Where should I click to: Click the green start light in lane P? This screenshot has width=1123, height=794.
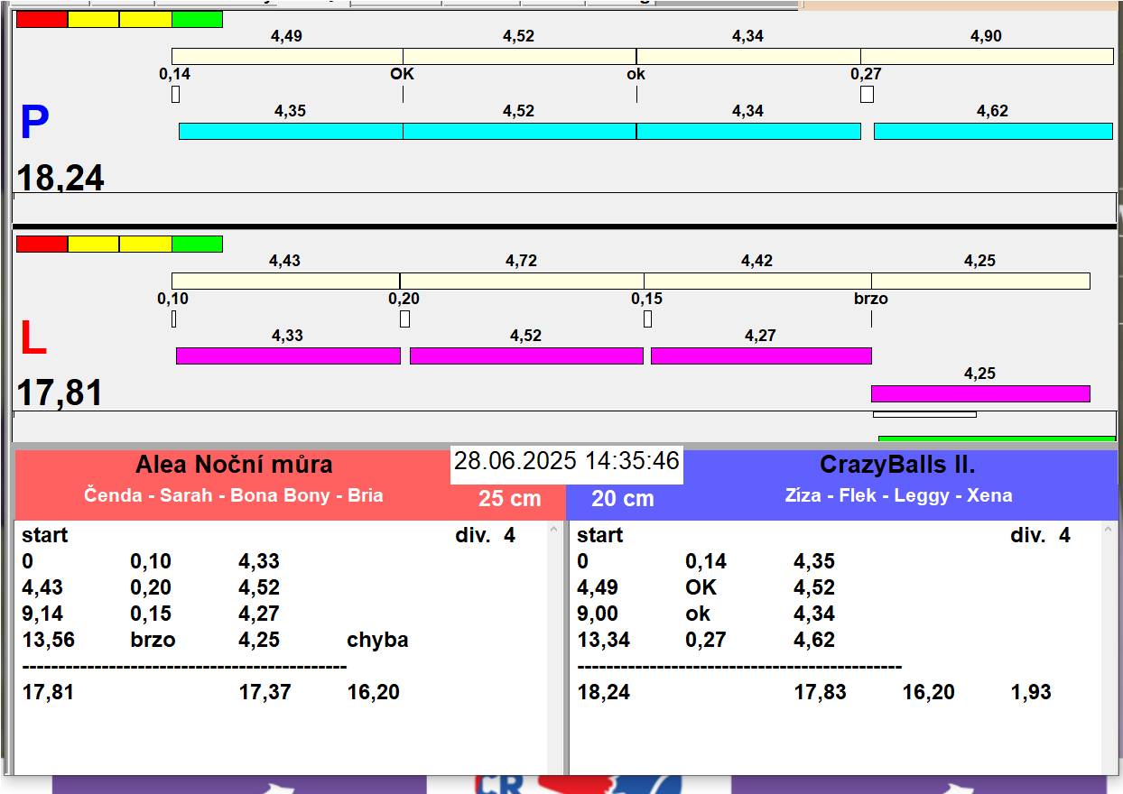(197, 19)
